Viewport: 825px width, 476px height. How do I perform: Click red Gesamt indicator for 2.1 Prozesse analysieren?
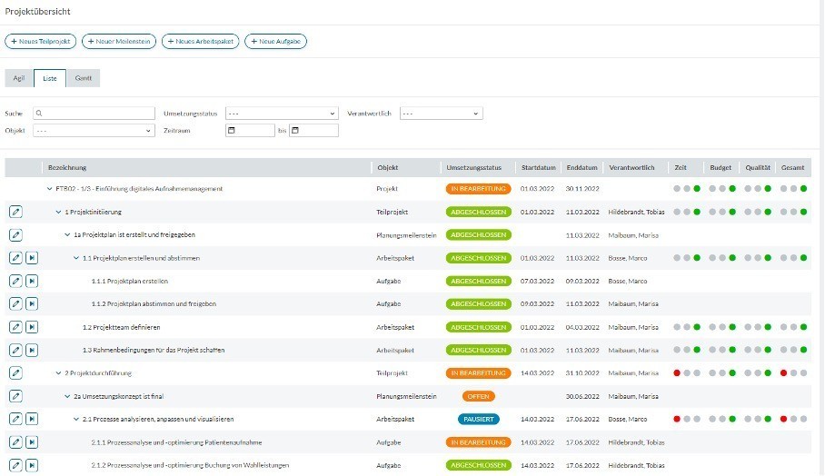coord(783,419)
